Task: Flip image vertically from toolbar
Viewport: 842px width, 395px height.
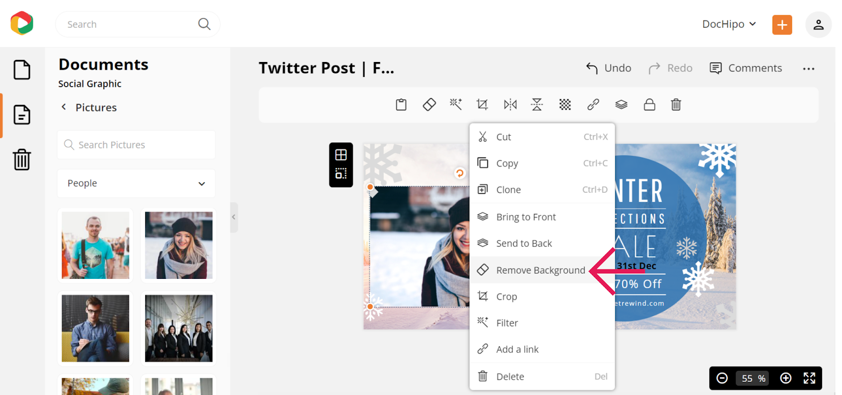Action: [x=537, y=105]
